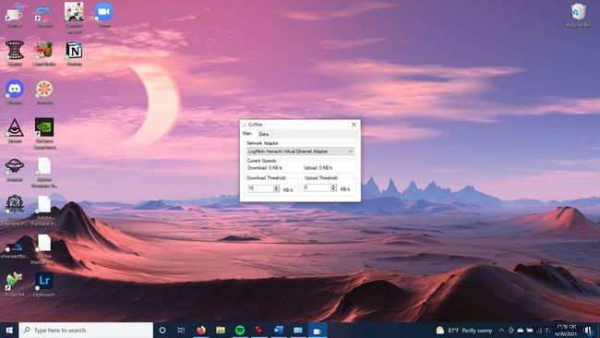Image resolution: width=600 pixels, height=338 pixels.
Task: Close the Coffee window
Action: pos(354,125)
